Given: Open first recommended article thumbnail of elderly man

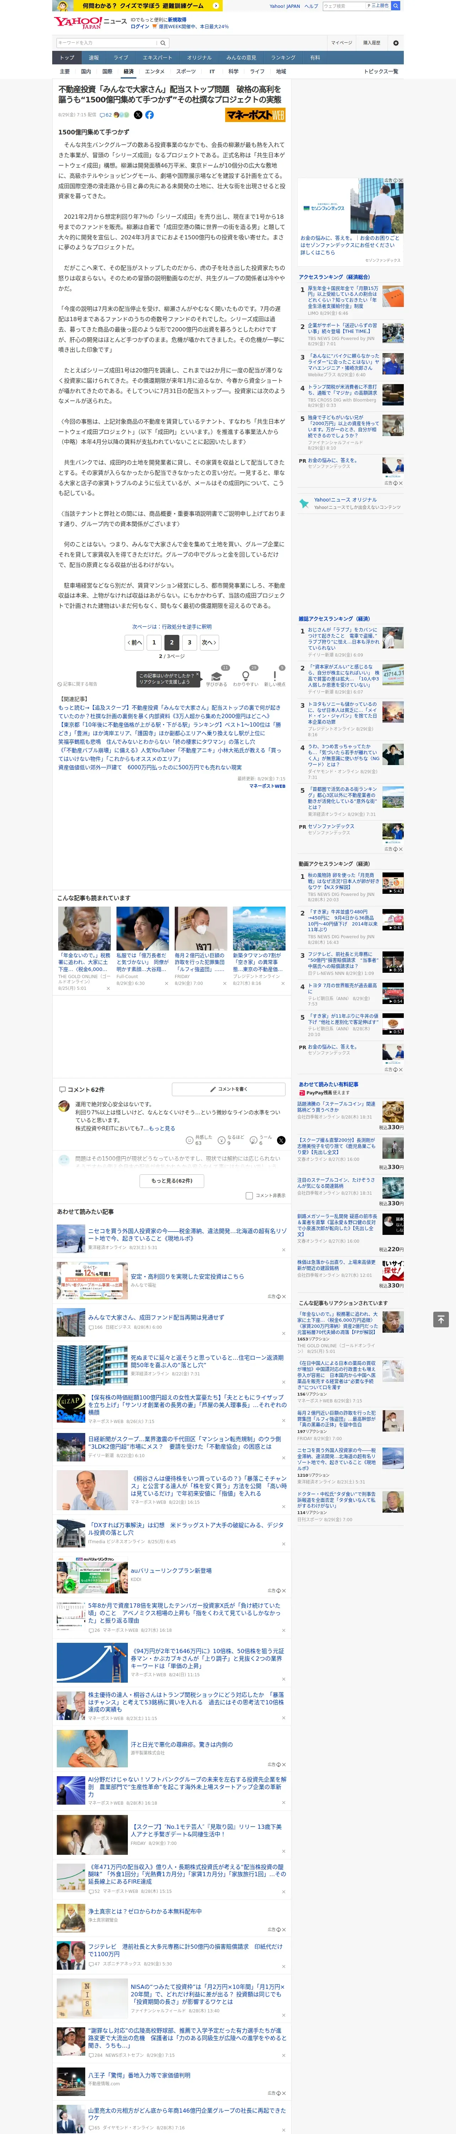Looking at the screenshot, I should pos(85,928).
